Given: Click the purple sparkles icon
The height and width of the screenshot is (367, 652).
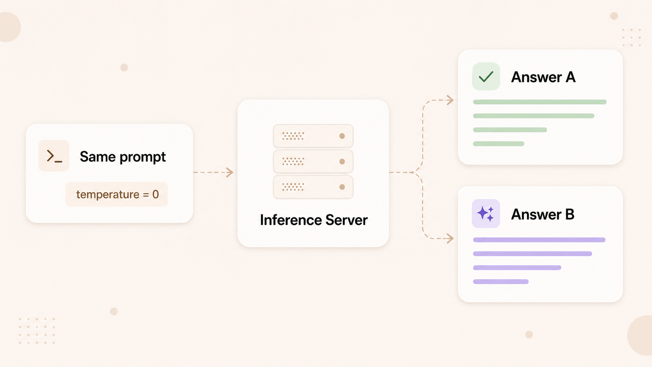Looking at the screenshot, I should tap(486, 213).
